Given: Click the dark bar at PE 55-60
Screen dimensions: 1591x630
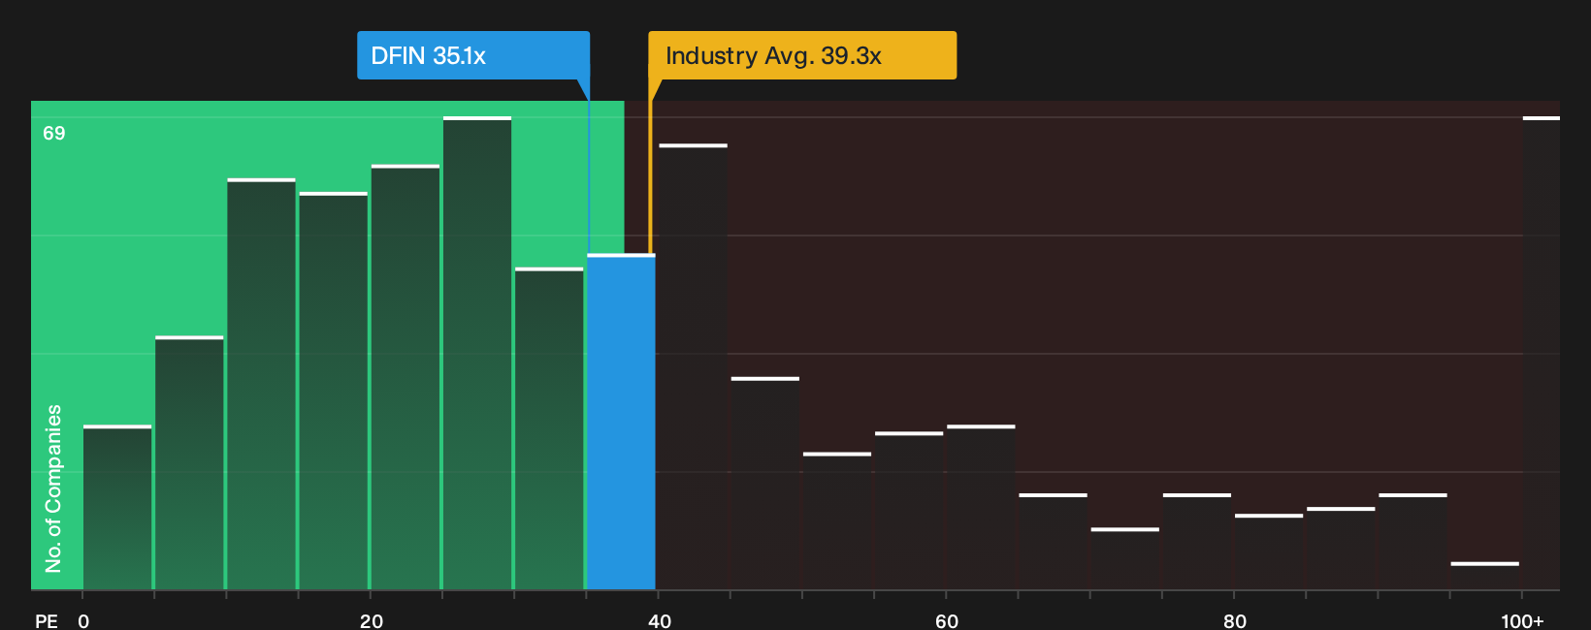Looking at the screenshot, I should 909,510.
